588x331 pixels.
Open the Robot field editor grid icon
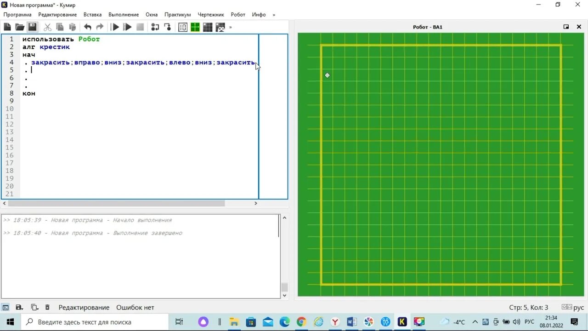(208, 27)
